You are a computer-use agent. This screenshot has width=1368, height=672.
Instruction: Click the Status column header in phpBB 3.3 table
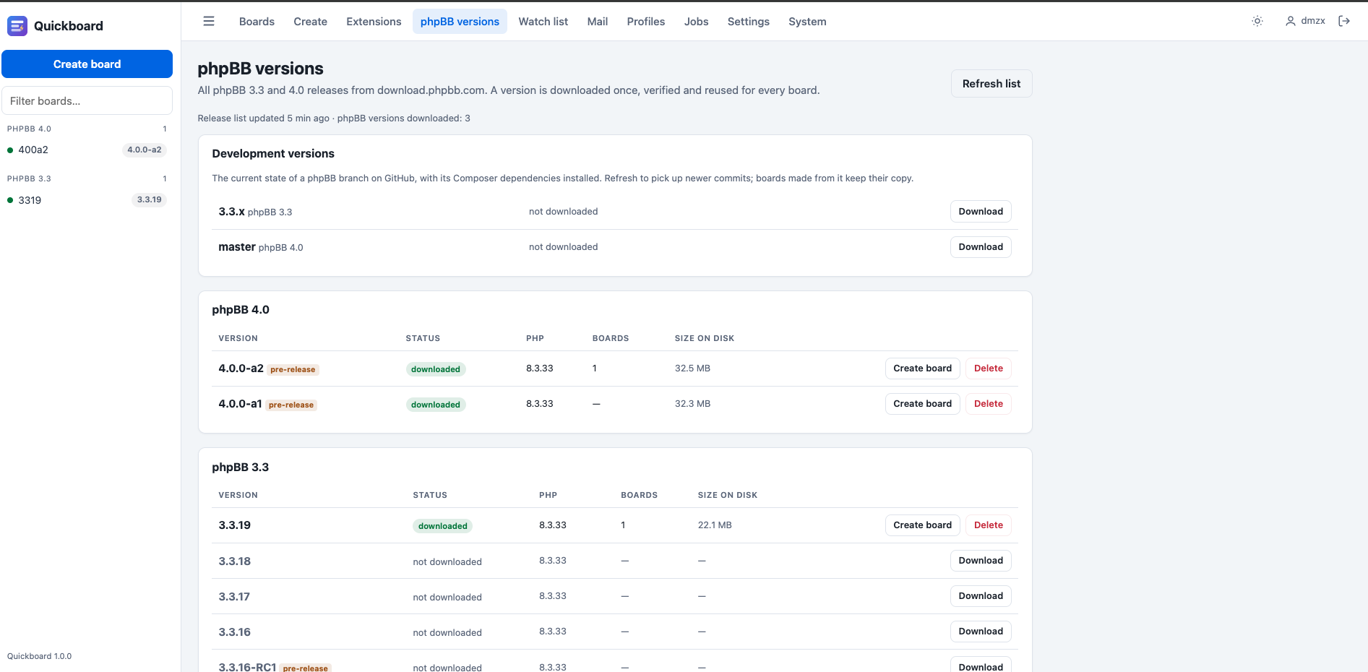pos(430,495)
